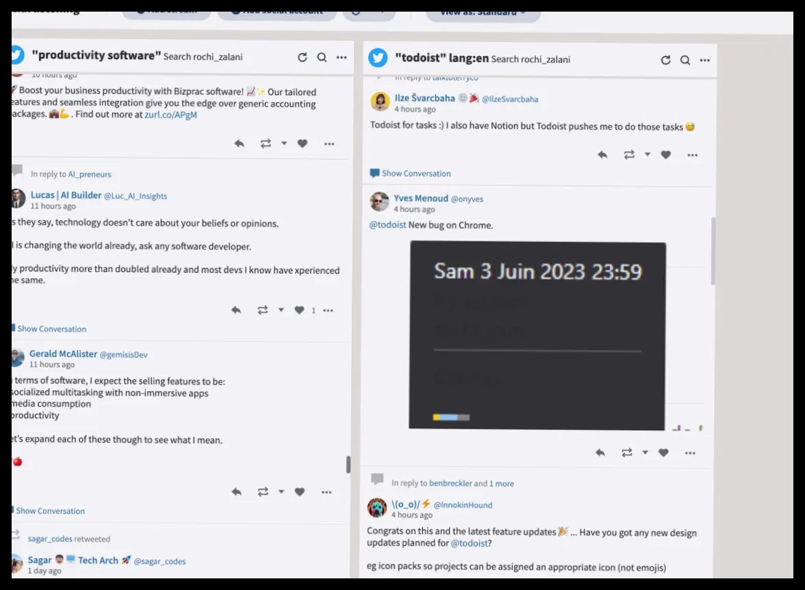Open more actions on Bizprac software tweet
This screenshot has width=805, height=590.
coord(329,144)
